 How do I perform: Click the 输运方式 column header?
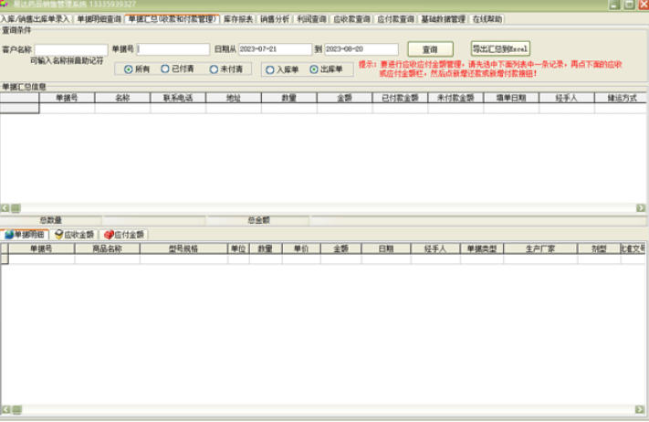[x=621, y=98]
